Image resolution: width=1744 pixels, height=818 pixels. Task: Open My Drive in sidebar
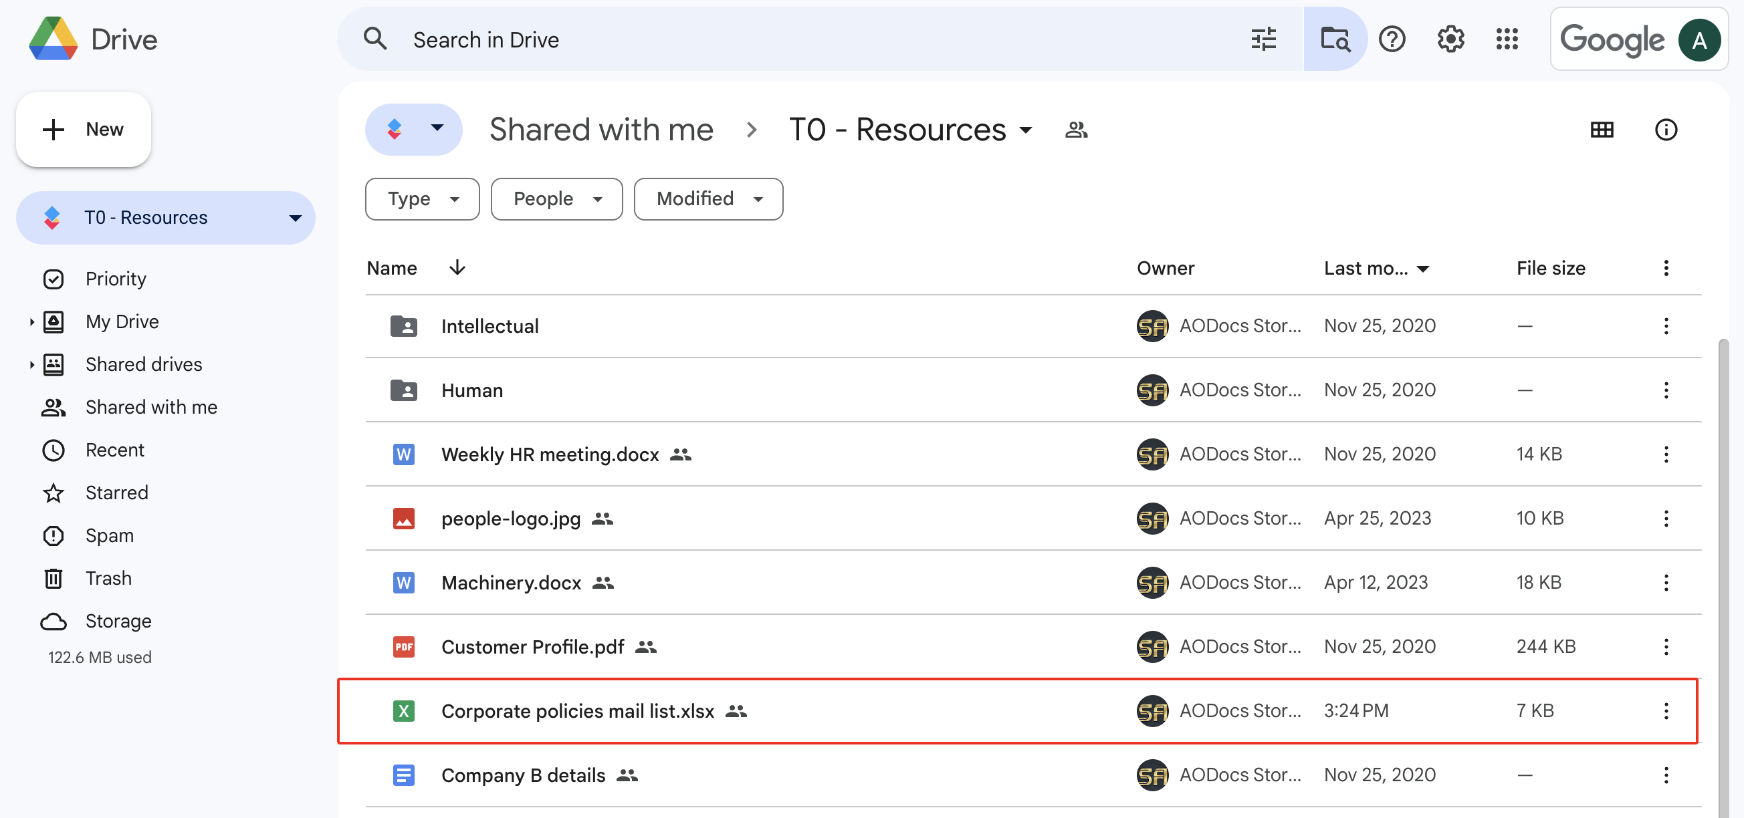pos(122,321)
